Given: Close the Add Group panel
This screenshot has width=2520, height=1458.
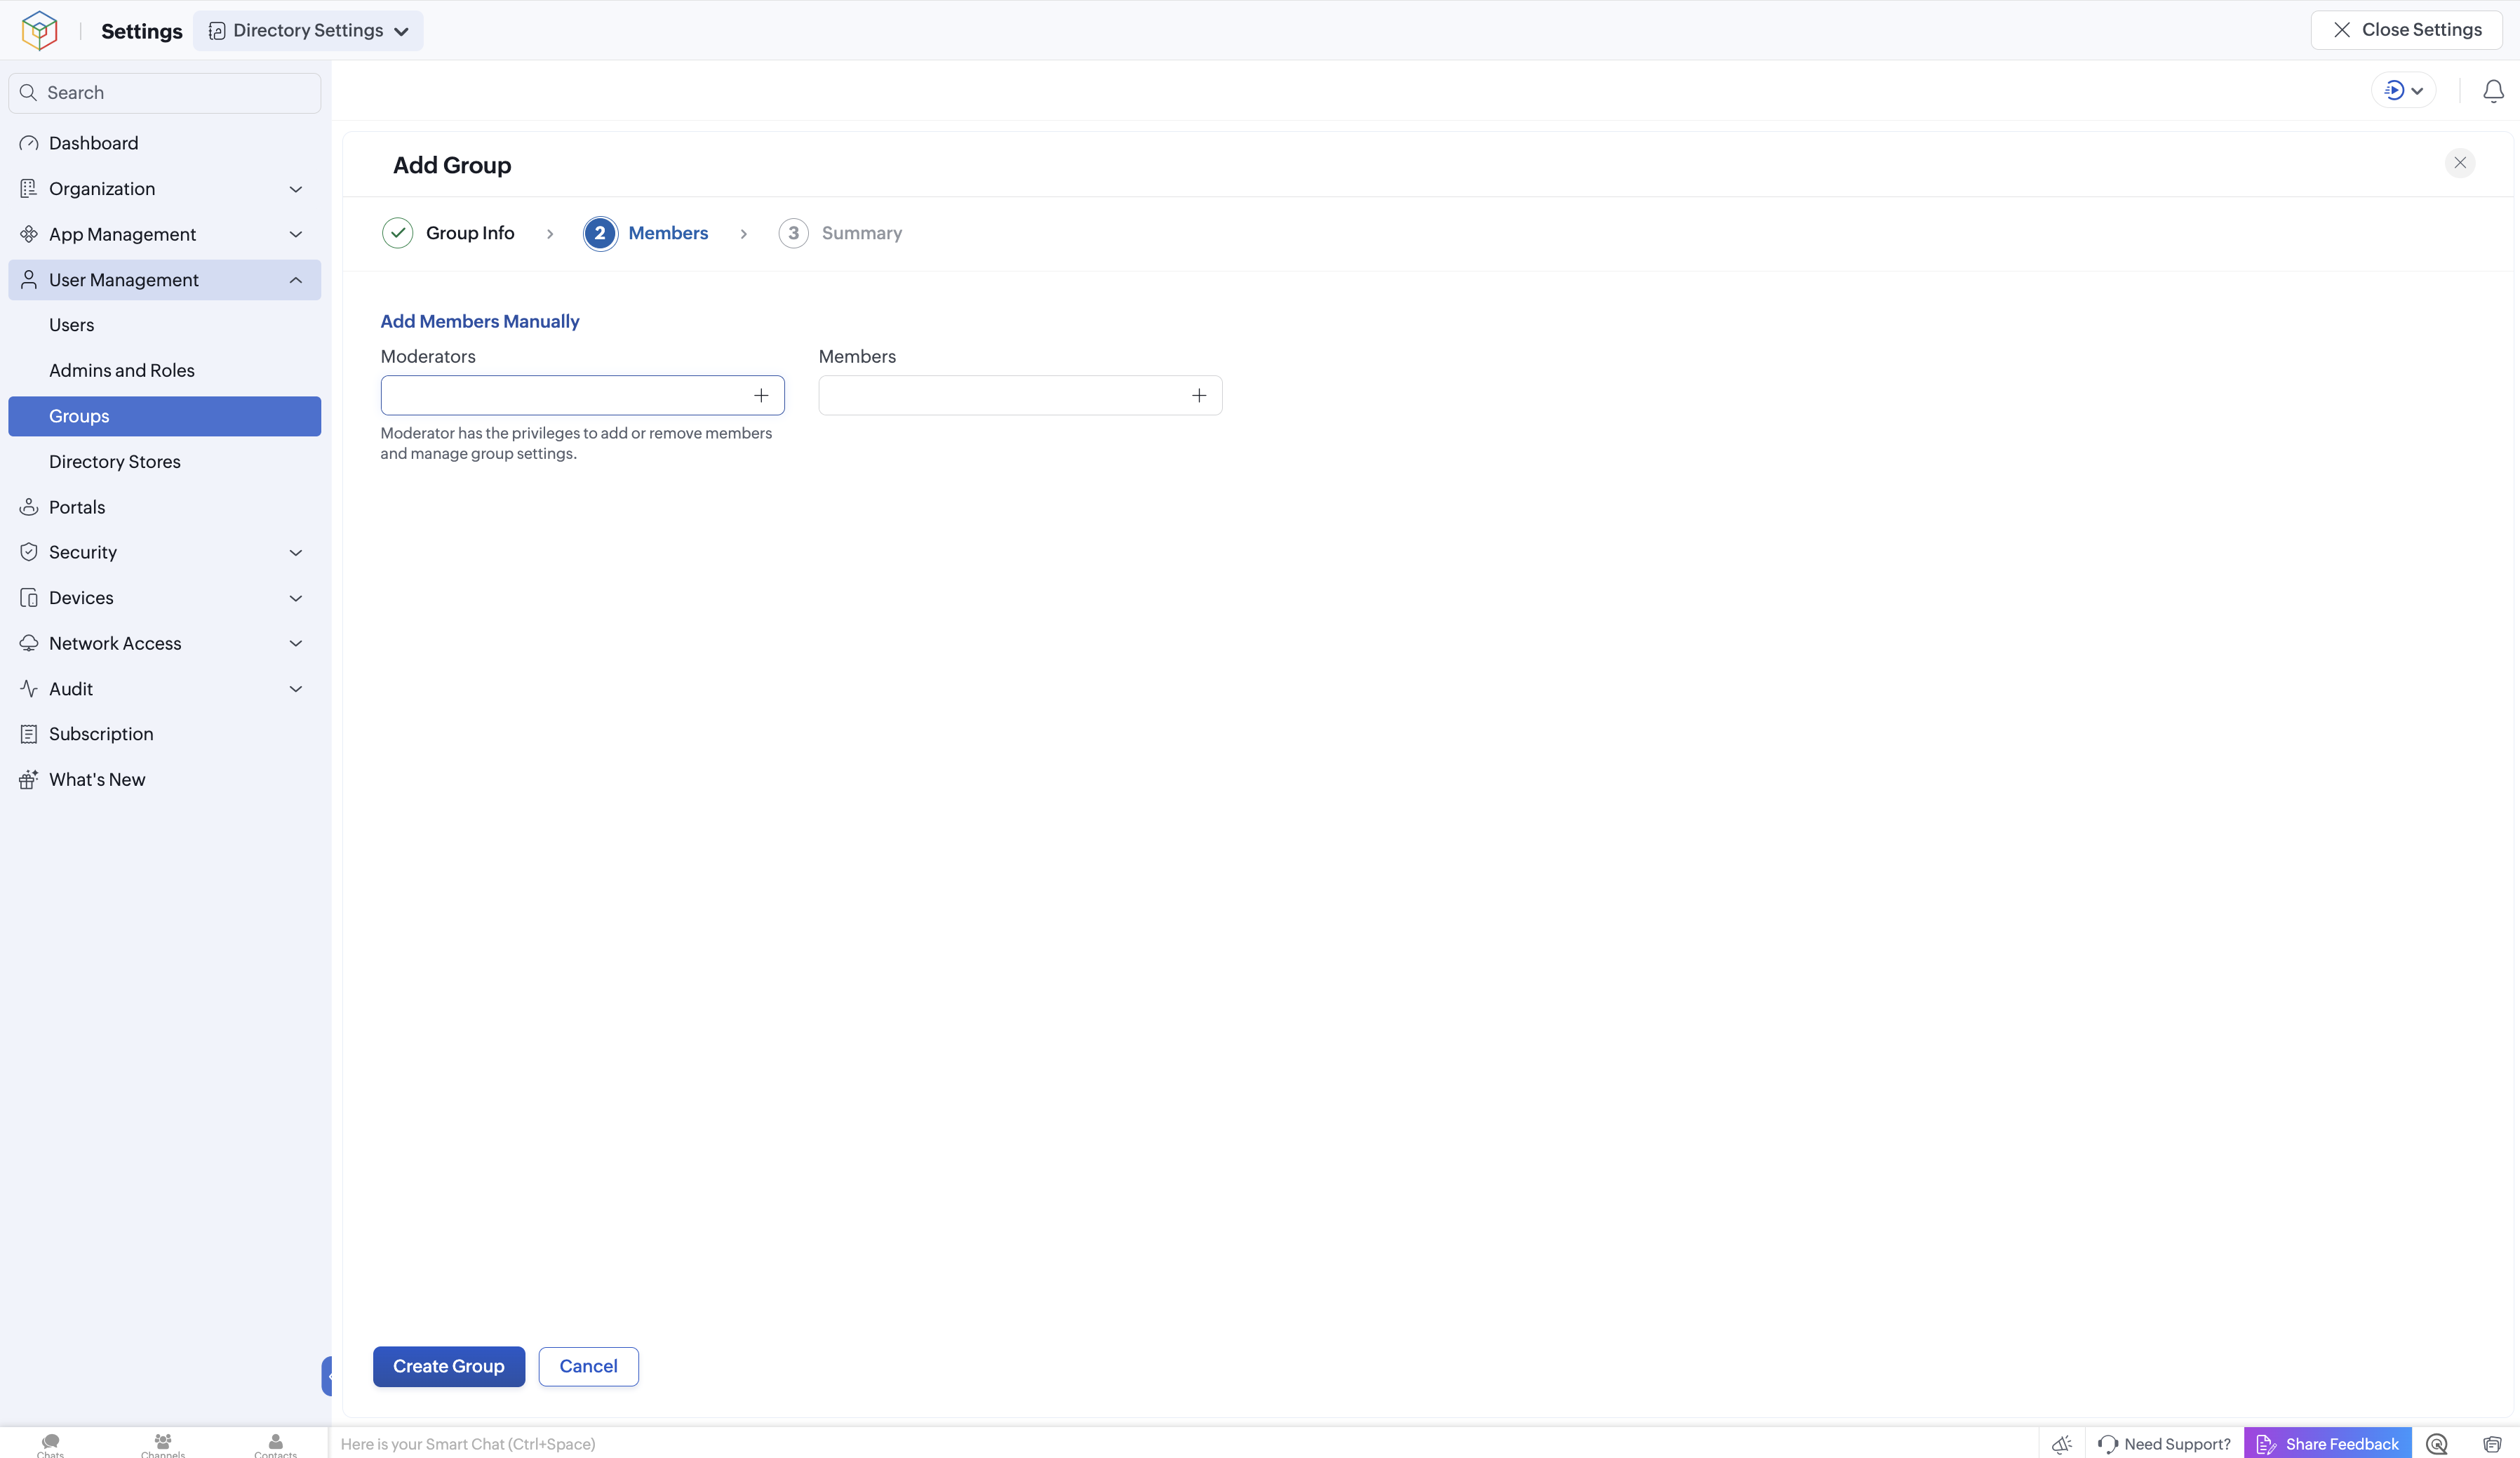Looking at the screenshot, I should pyautogui.click(x=2460, y=163).
